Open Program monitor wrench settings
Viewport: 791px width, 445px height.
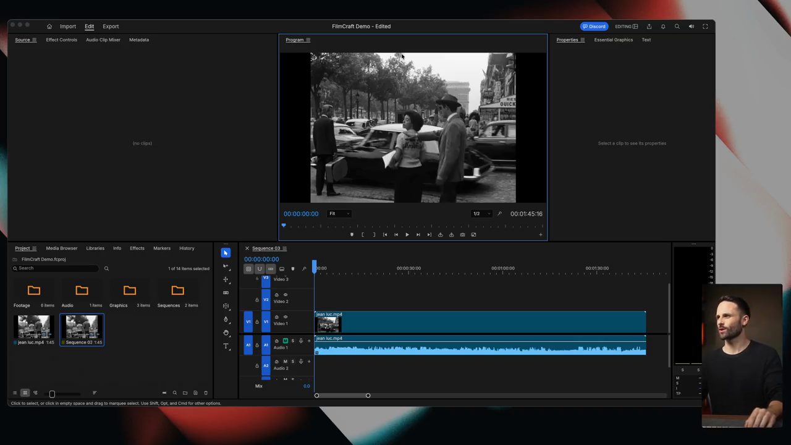pos(499,214)
